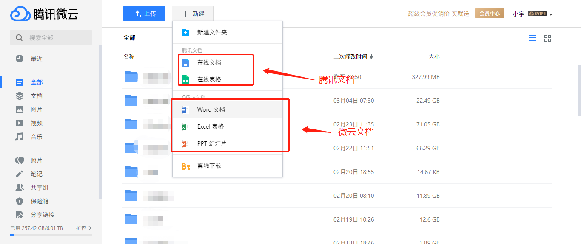Open the folder icon dated 02月20日 18:55
Screen dimensions: 581x244
131,171
